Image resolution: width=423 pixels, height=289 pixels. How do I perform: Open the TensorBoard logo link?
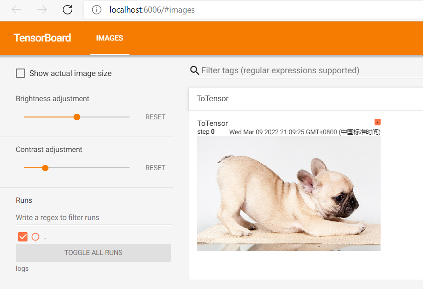[x=42, y=38]
